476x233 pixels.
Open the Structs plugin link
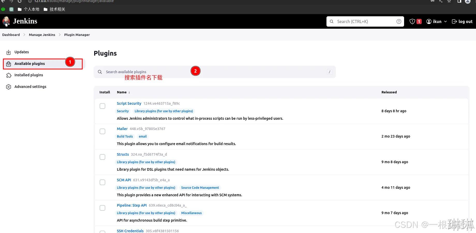click(x=123, y=154)
